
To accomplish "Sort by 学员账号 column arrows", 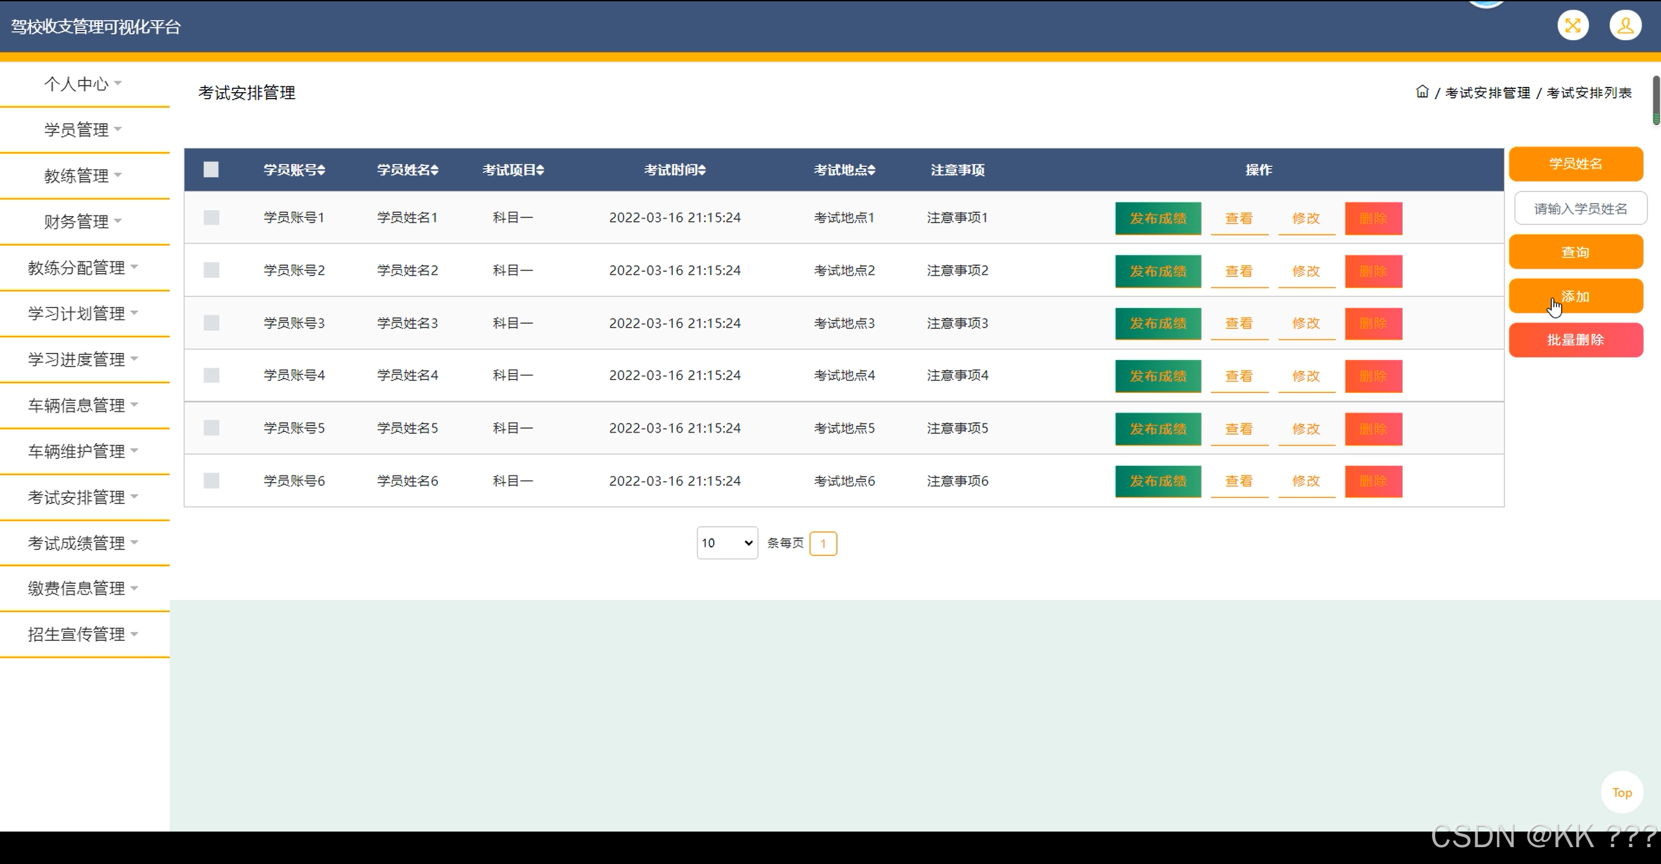I will point(322,170).
